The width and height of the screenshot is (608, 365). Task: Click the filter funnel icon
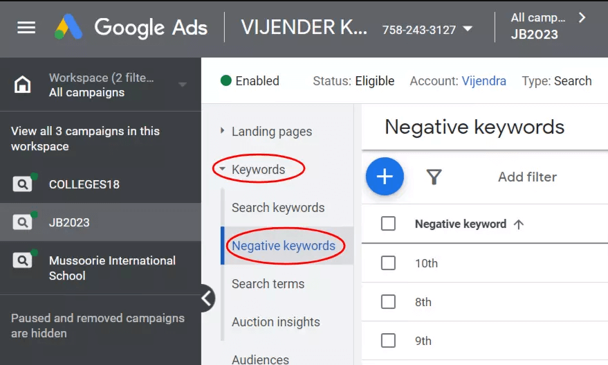tap(434, 177)
